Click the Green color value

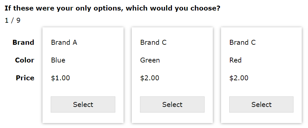click(x=150, y=60)
